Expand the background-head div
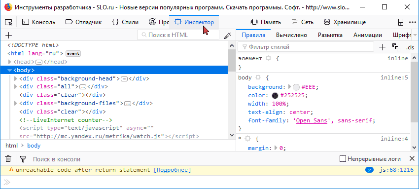Image resolution: width=419 pixels, height=189 pixels. [x=15, y=78]
